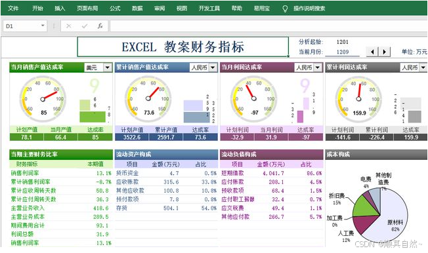Click the 成本构成 section header
Viewport: 428px width, 253px height.
pyautogui.click(x=376, y=155)
